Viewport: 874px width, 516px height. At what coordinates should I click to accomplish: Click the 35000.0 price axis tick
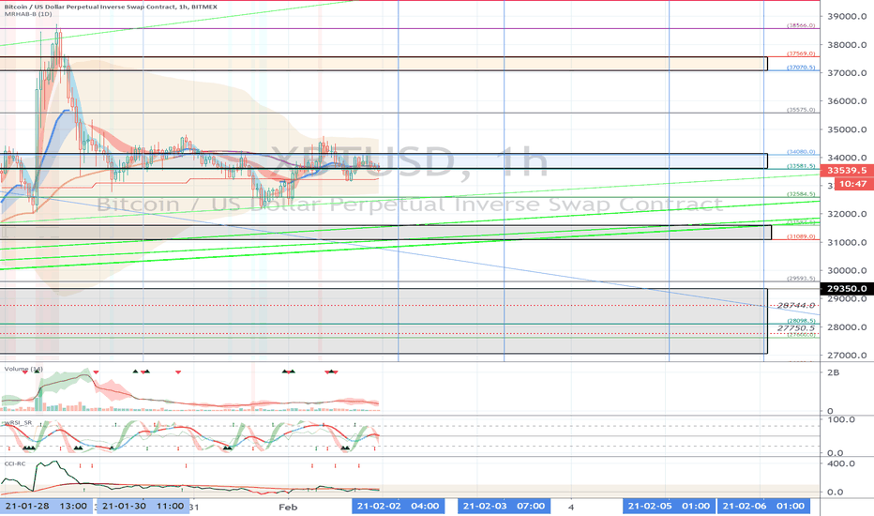point(847,130)
